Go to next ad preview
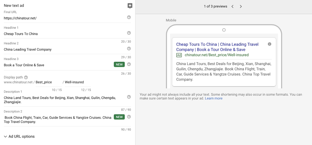The width and height of the screenshot is (312, 145). 241,7
